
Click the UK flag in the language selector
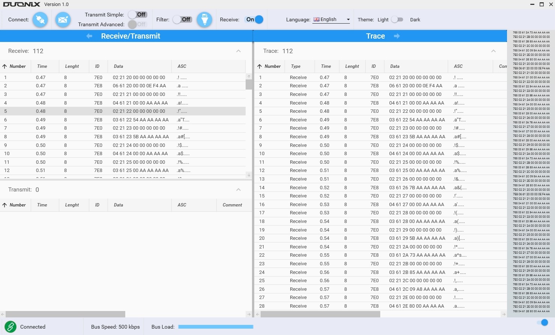click(316, 19)
